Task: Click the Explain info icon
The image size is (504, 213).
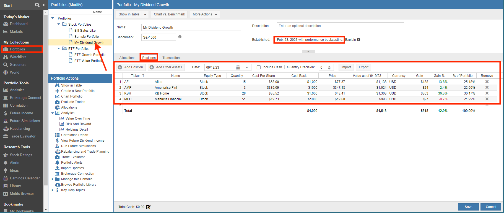Action: pos(358,40)
